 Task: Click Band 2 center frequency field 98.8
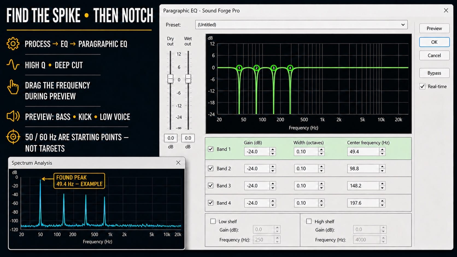click(363, 169)
